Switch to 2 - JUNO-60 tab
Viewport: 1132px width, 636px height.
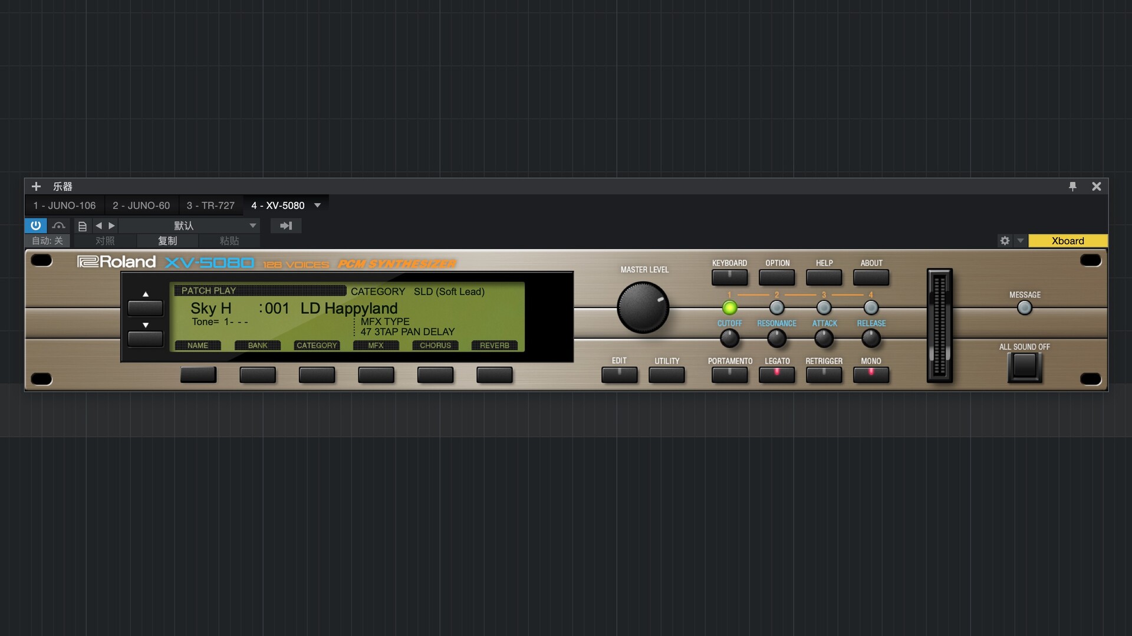pos(141,206)
